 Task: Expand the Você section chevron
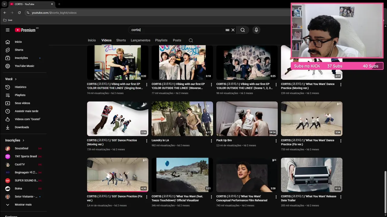tap(16, 79)
